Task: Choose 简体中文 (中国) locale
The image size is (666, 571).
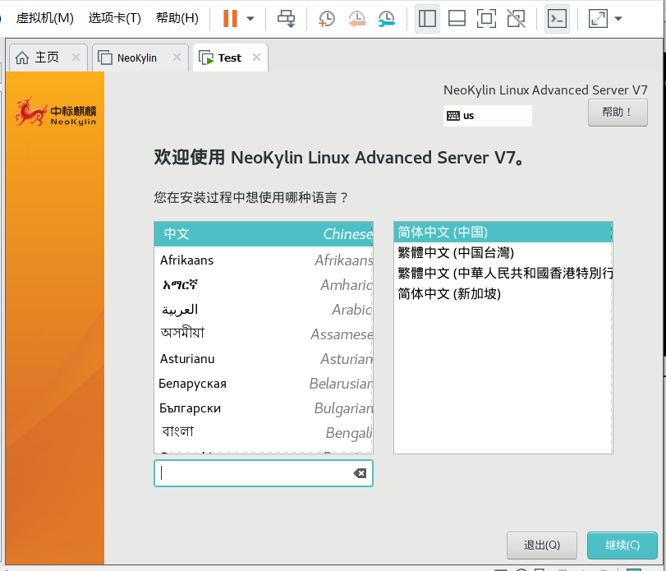Action: click(x=503, y=233)
